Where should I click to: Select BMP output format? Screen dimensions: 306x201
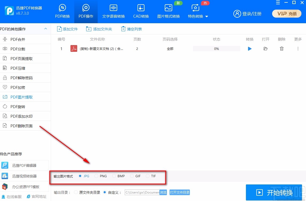[119, 176]
